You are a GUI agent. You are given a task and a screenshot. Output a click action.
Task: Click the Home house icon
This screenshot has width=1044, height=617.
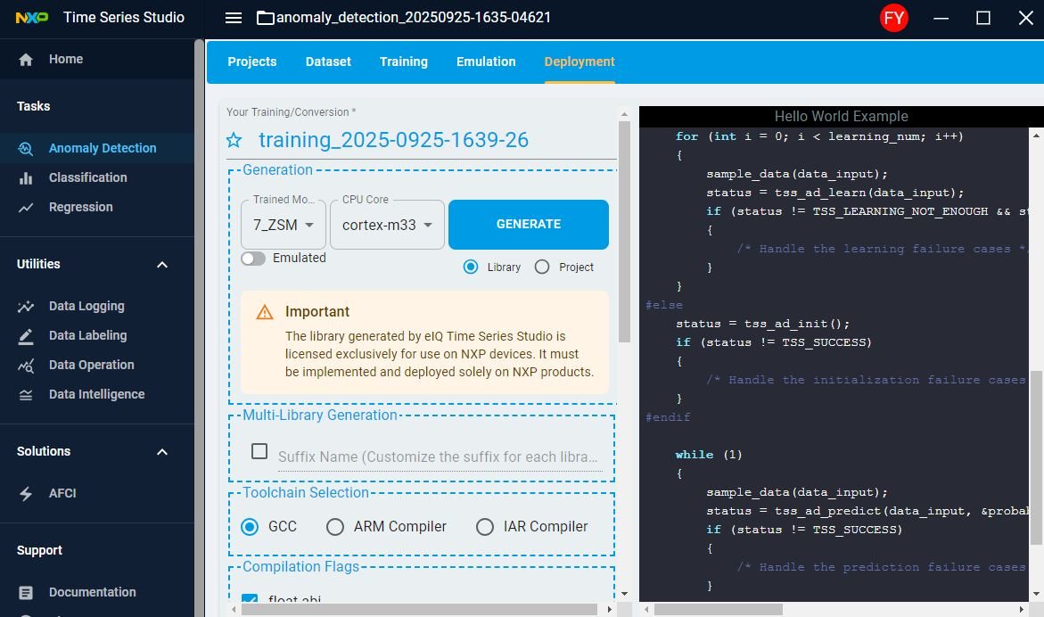point(26,60)
